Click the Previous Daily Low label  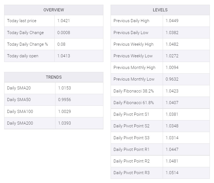coord(131,33)
